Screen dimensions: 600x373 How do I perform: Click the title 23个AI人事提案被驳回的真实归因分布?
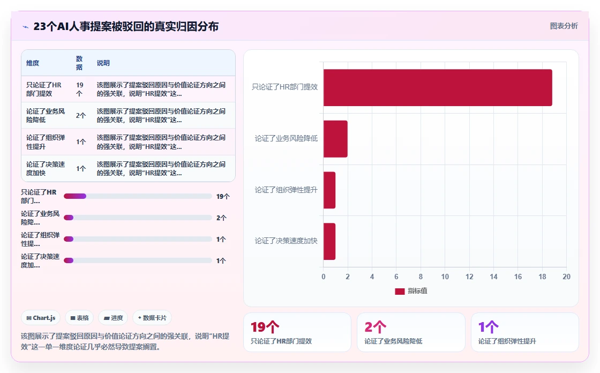(126, 26)
